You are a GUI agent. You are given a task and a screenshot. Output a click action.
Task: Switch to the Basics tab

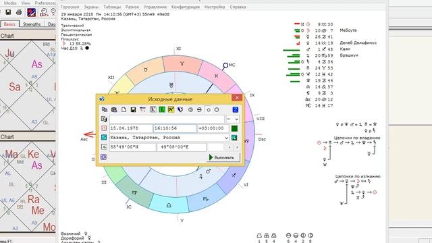tap(9, 24)
